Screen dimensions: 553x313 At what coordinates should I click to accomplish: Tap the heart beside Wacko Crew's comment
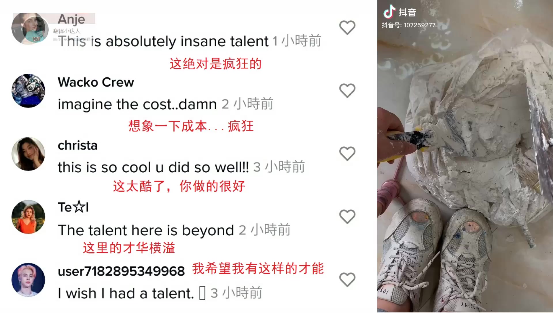[x=347, y=91]
